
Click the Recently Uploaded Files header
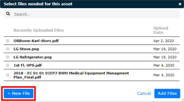click(x=39, y=30)
